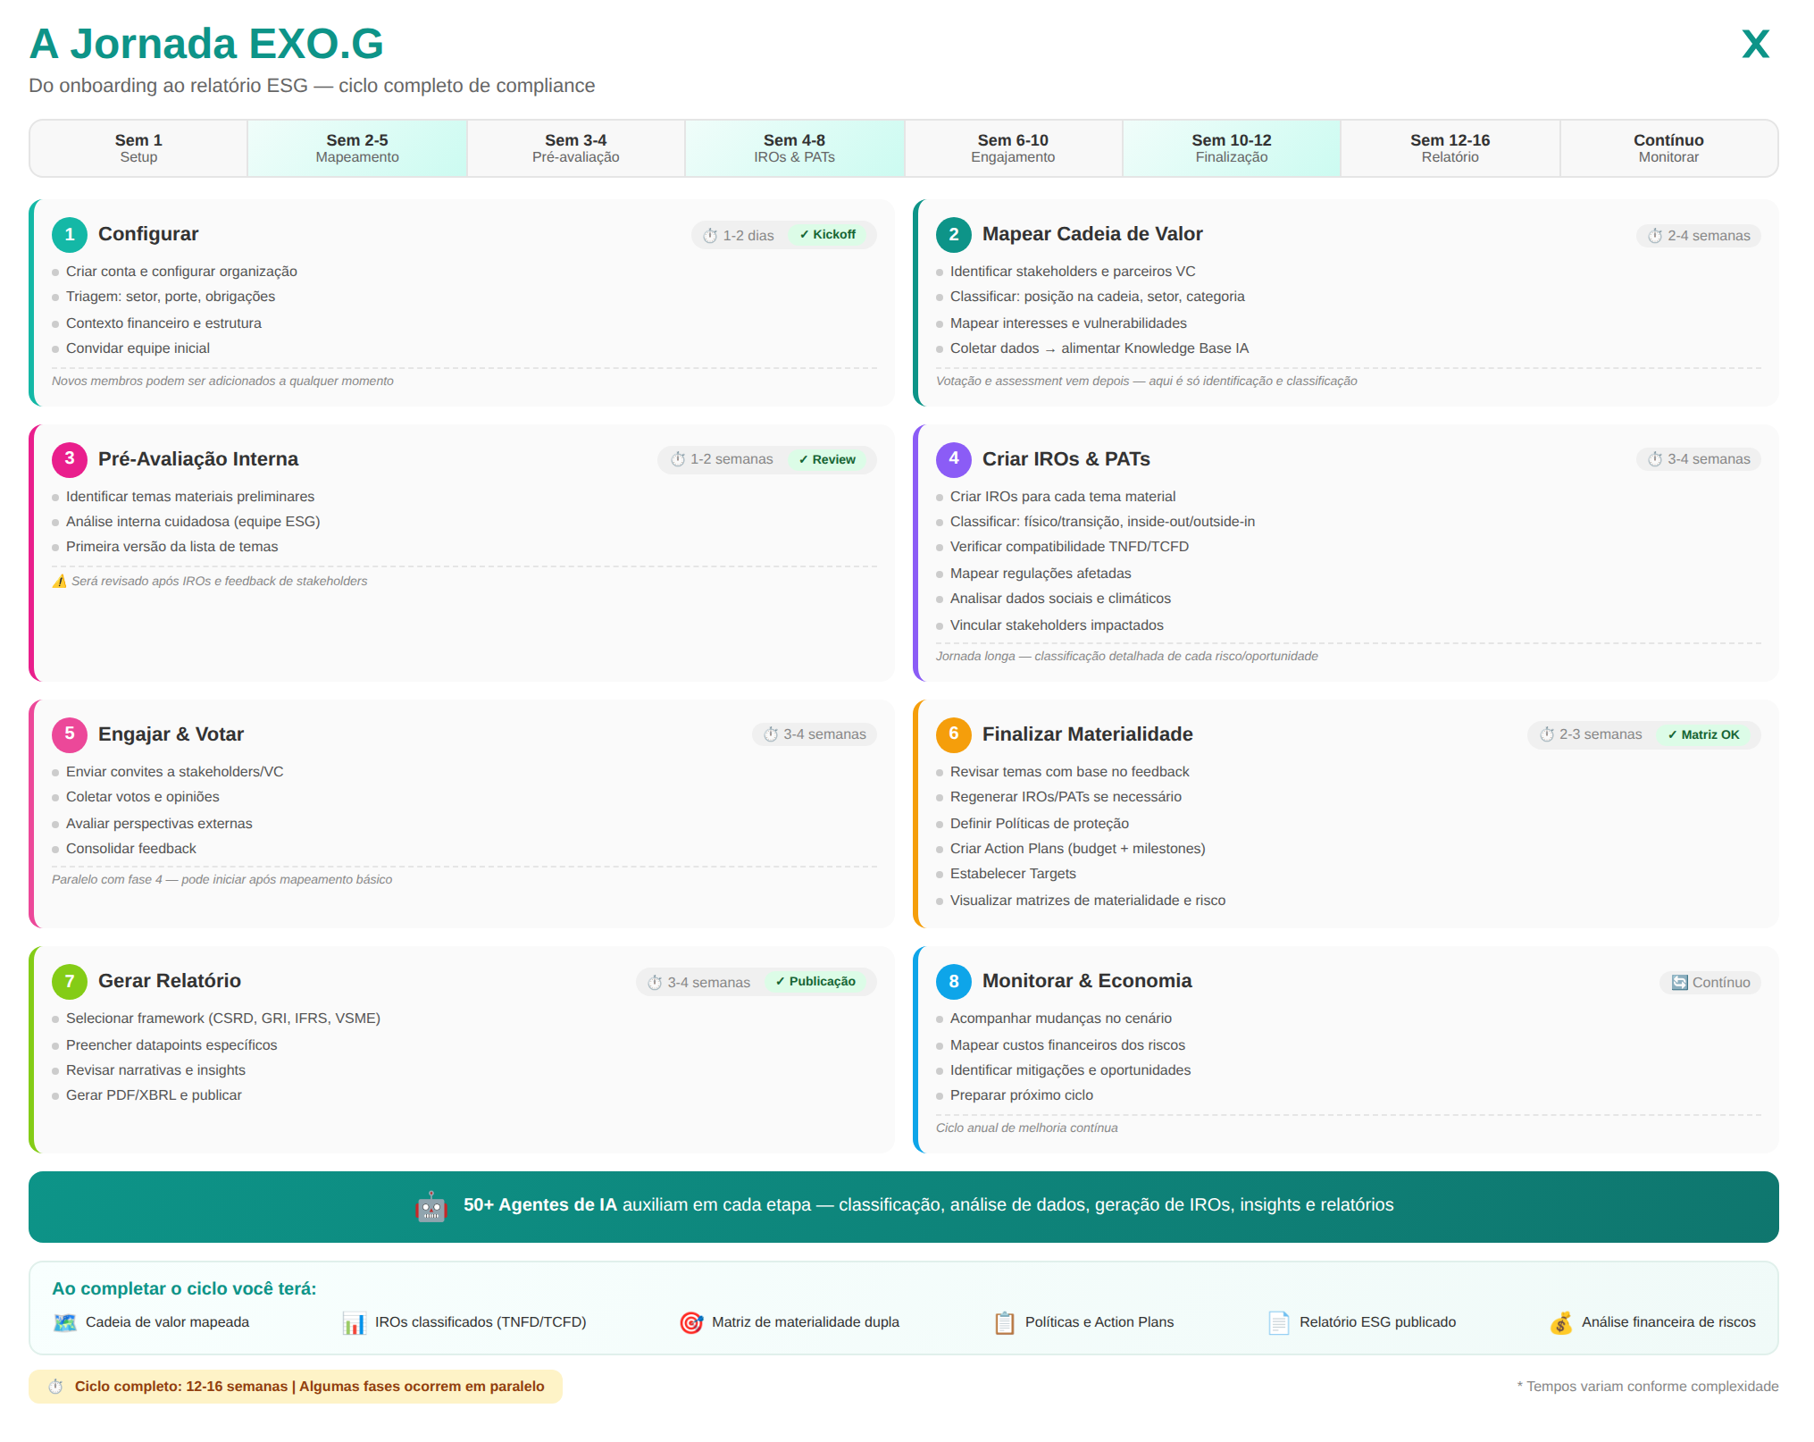The image size is (1814, 1442).
Task: Open the Sem 12-16 Relatório tab
Action: 1450,148
